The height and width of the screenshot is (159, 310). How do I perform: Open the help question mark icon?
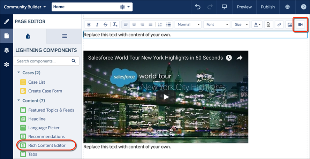point(303,7)
